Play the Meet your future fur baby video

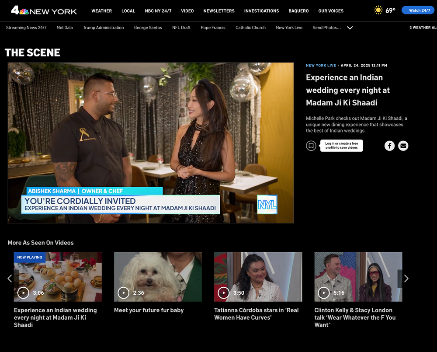click(124, 293)
